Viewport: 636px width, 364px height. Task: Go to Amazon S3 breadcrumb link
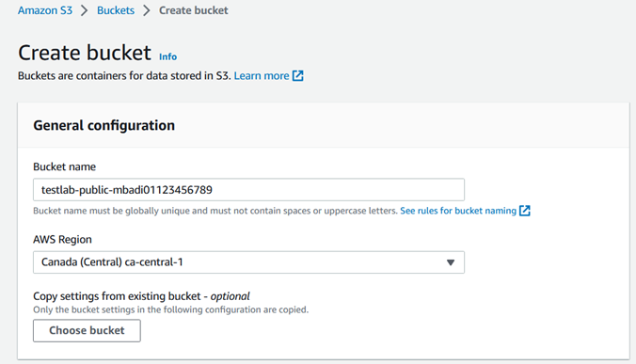(45, 10)
